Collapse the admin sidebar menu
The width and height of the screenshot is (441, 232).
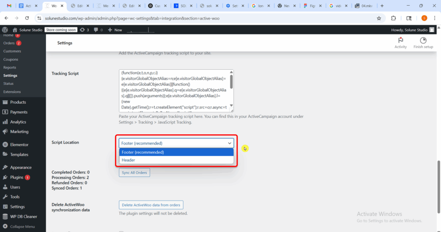coord(19,226)
